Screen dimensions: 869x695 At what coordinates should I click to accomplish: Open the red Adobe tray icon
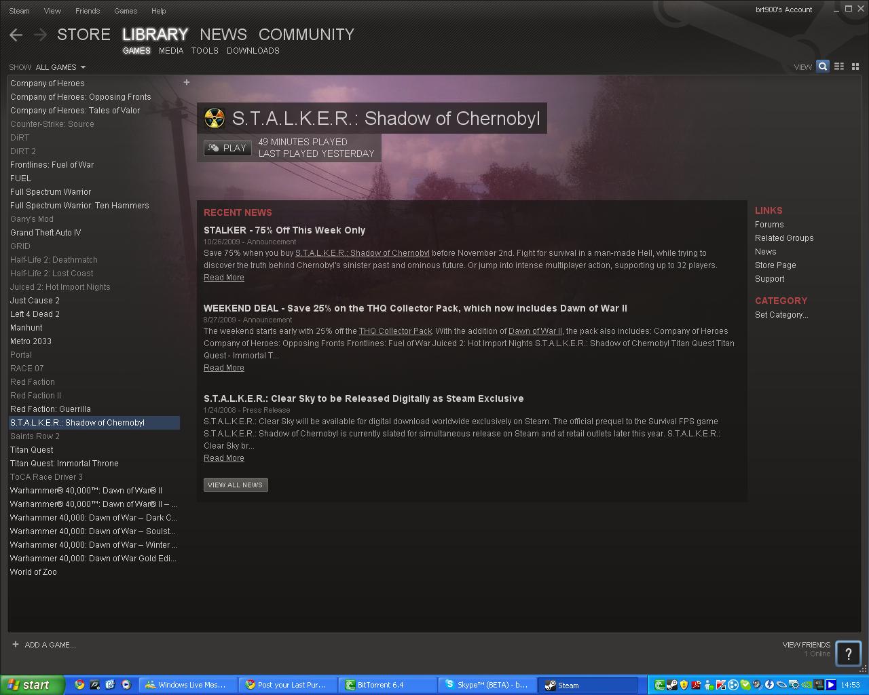click(696, 685)
